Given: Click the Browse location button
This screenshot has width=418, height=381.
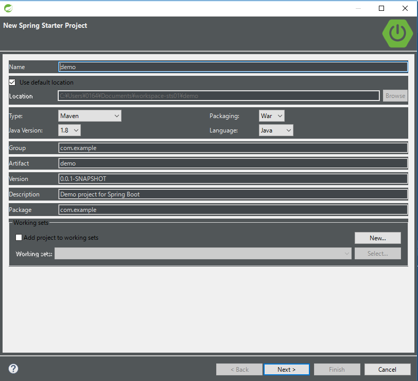Looking at the screenshot, I should (395, 95).
